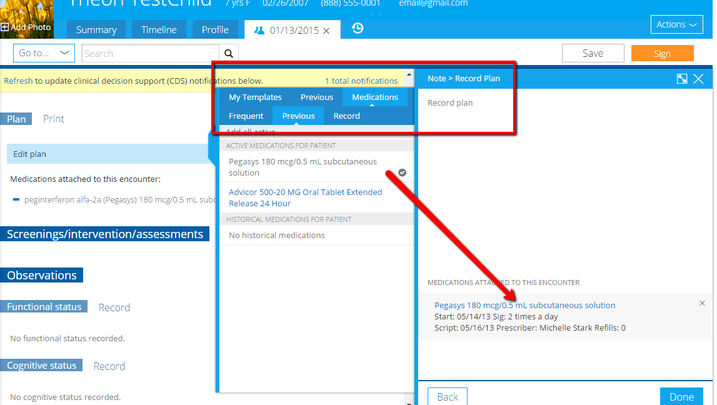The height and width of the screenshot is (405, 717).
Task: Close the Note Record Plan panel
Action: click(x=699, y=79)
